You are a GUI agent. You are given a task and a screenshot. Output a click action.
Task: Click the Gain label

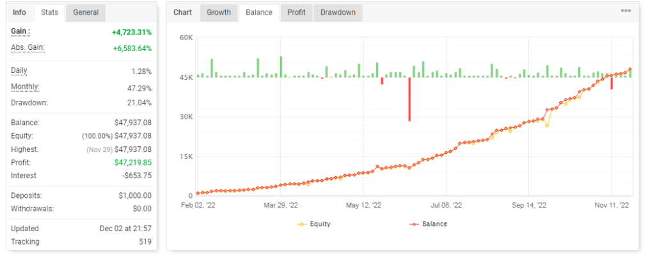click(x=20, y=32)
